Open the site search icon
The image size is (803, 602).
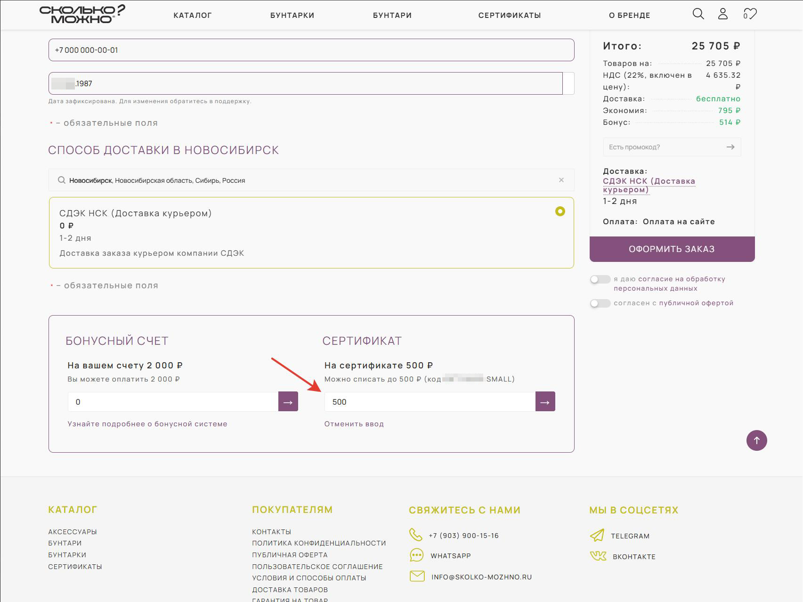pyautogui.click(x=698, y=14)
